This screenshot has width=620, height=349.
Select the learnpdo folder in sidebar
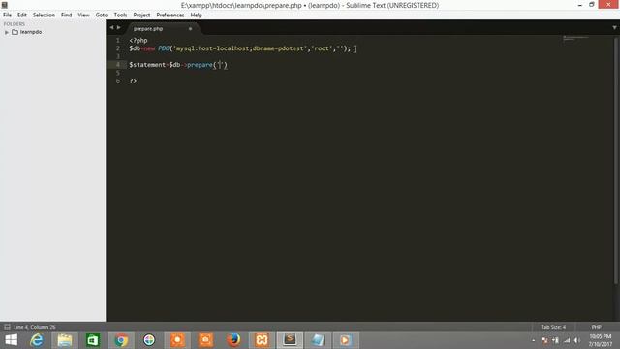pos(31,32)
